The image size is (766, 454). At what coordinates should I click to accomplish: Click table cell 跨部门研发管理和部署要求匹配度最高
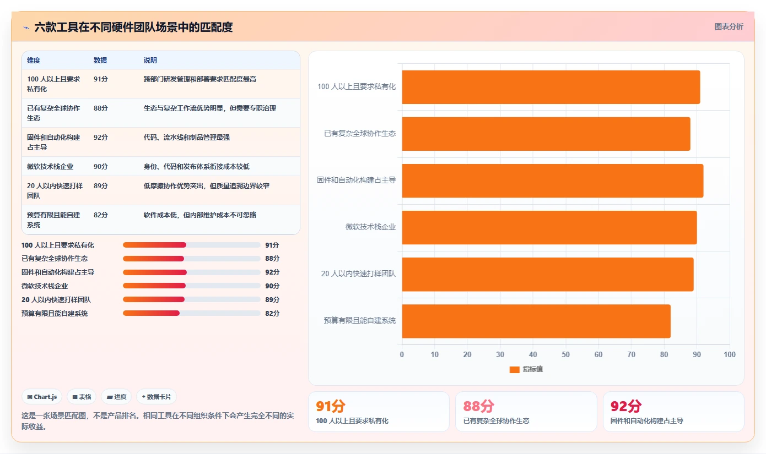pyautogui.click(x=200, y=79)
